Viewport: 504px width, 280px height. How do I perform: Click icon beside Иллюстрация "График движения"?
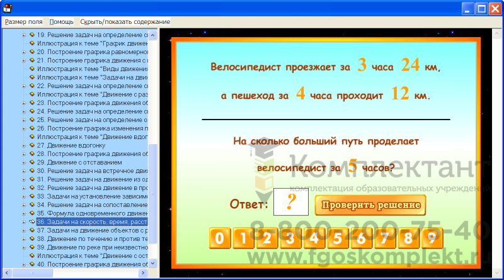click(32, 43)
